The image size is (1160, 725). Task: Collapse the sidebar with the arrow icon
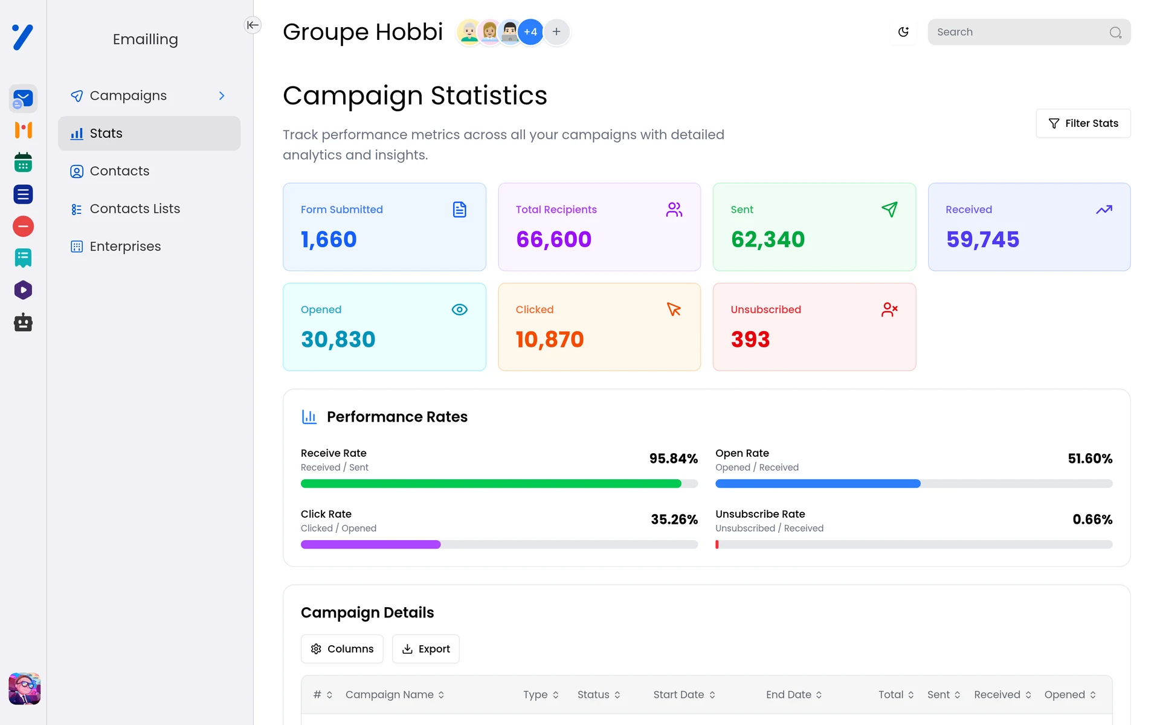tap(253, 25)
